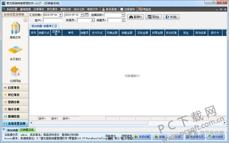Sort by the 支付方式 column header
This screenshot has height=143, width=229.
pyautogui.click(x=97, y=33)
